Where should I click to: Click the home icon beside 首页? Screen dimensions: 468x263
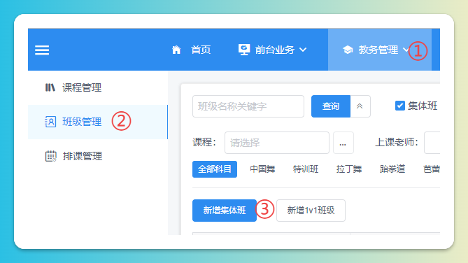(x=176, y=50)
